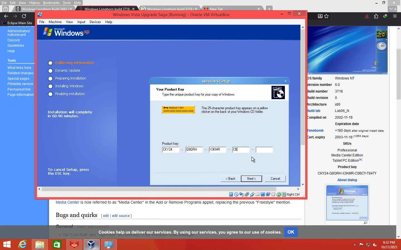Click the mouse integration indicator in VirtualBox
401x250 pixels.
[278, 194]
